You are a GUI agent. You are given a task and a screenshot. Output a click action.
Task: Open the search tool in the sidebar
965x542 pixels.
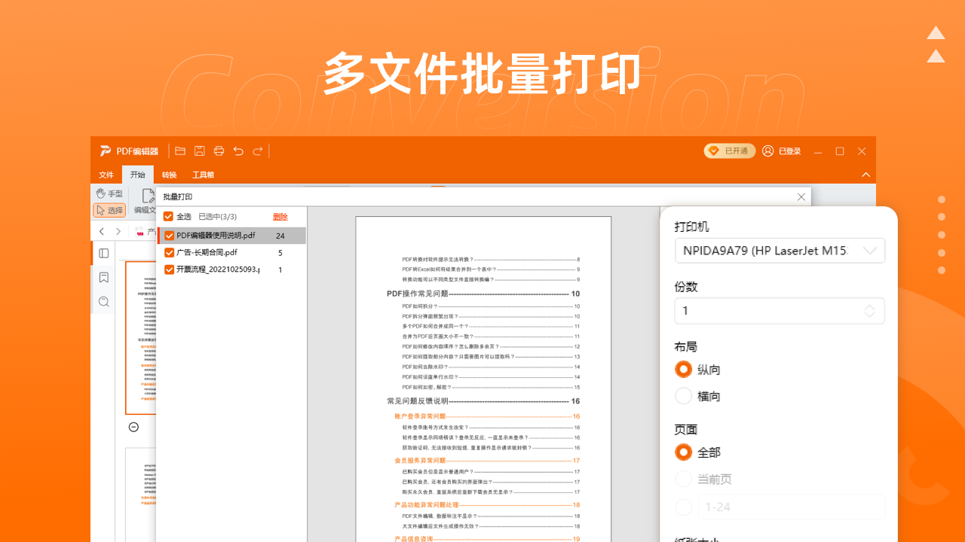click(x=106, y=301)
